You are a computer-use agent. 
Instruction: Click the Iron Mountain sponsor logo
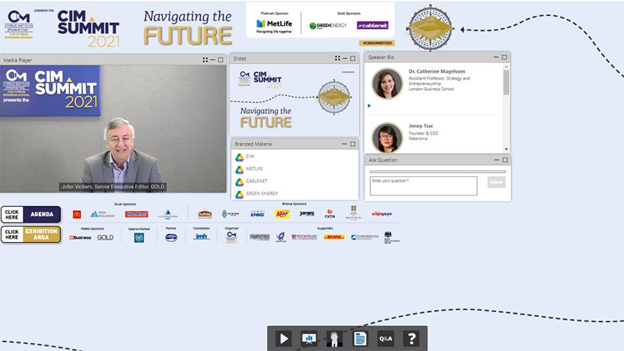click(103, 214)
